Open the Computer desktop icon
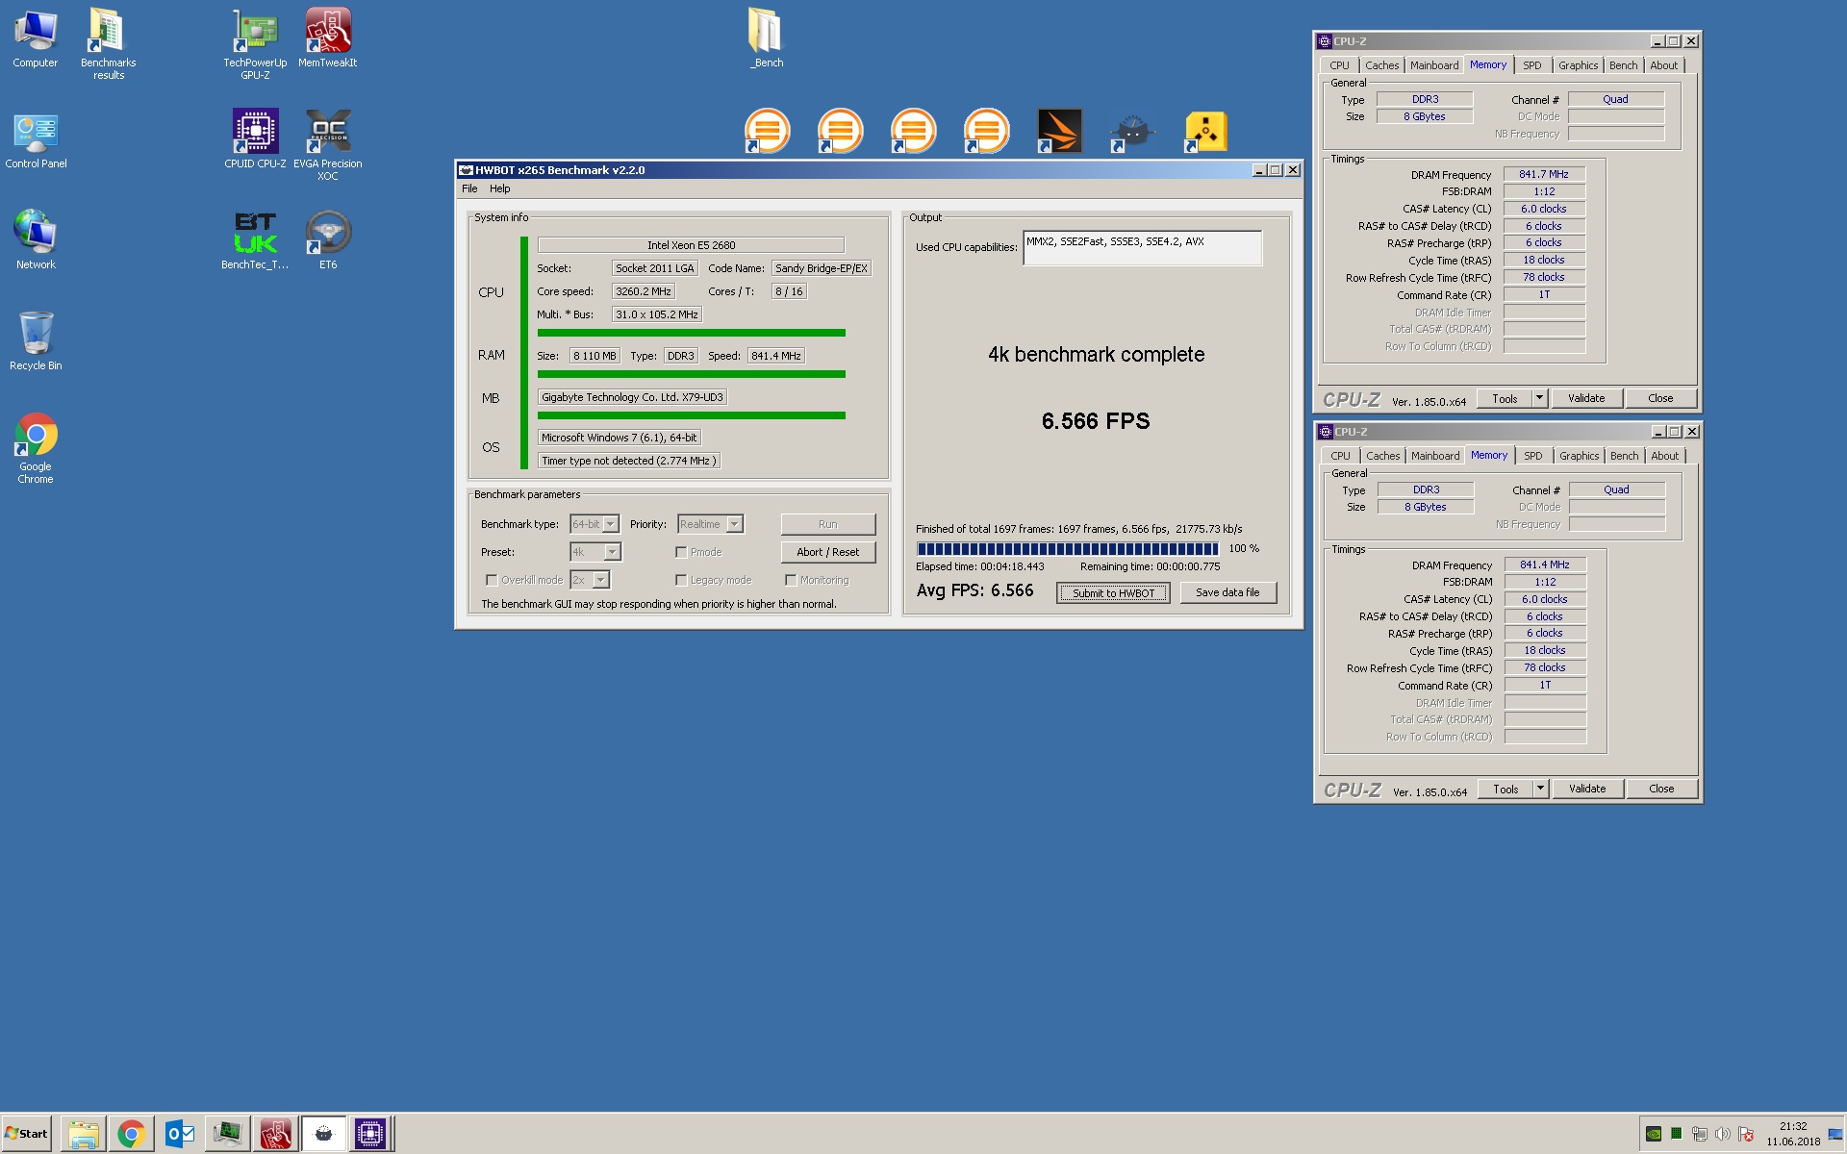This screenshot has width=1847, height=1154. pyautogui.click(x=36, y=38)
